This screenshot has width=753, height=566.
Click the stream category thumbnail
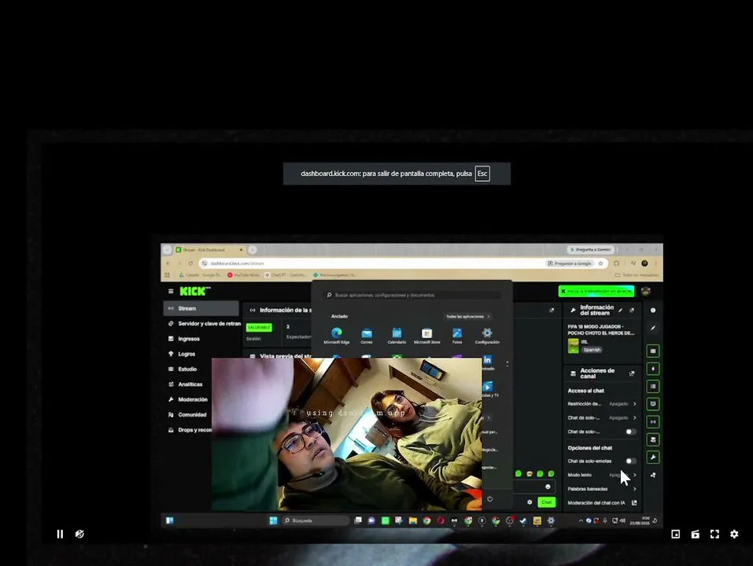(573, 346)
